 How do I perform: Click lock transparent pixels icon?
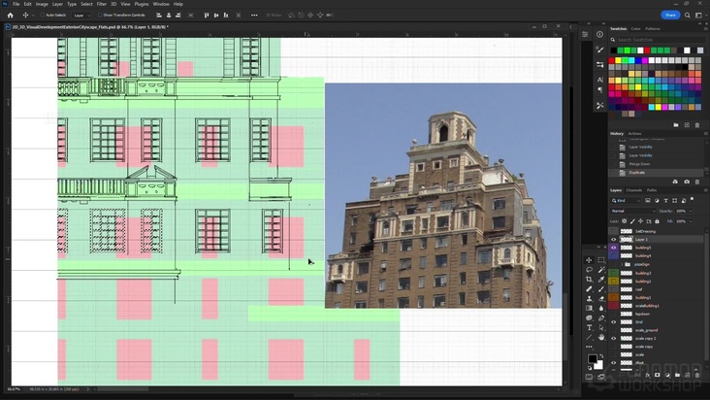625,221
